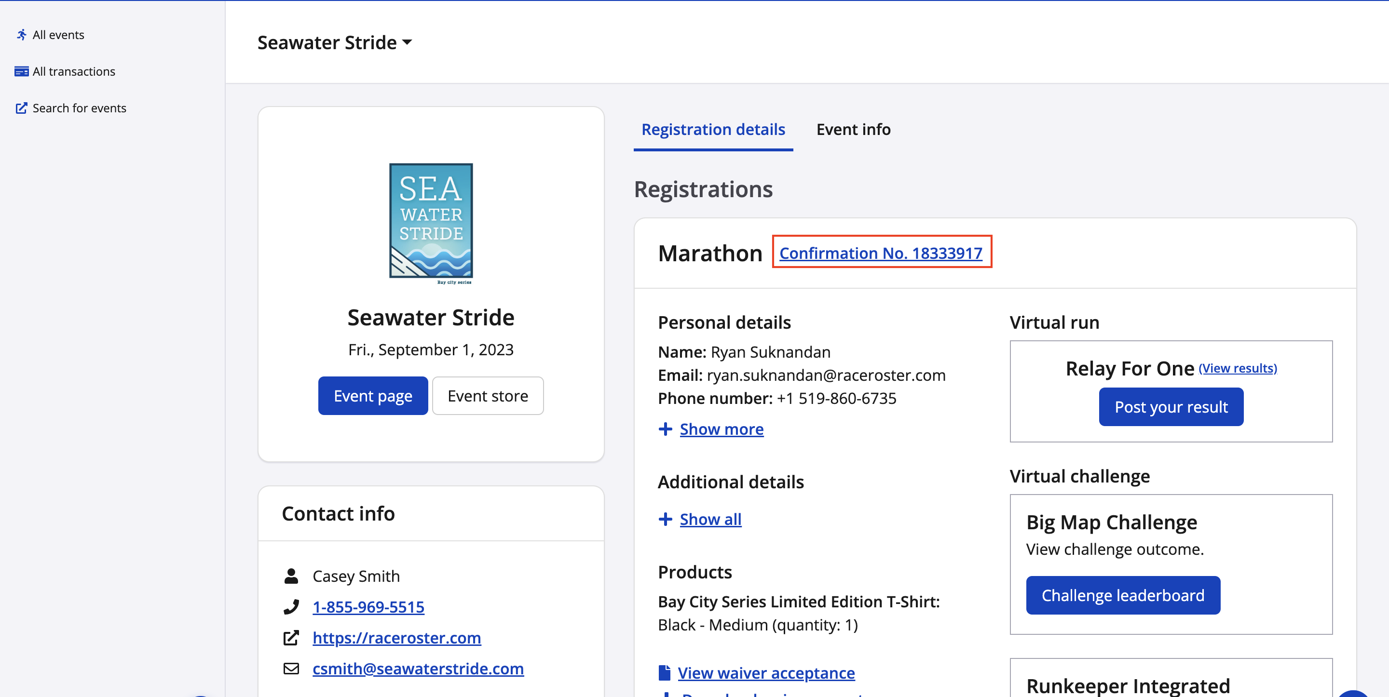Click the Event page button
The image size is (1389, 697).
click(x=373, y=396)
